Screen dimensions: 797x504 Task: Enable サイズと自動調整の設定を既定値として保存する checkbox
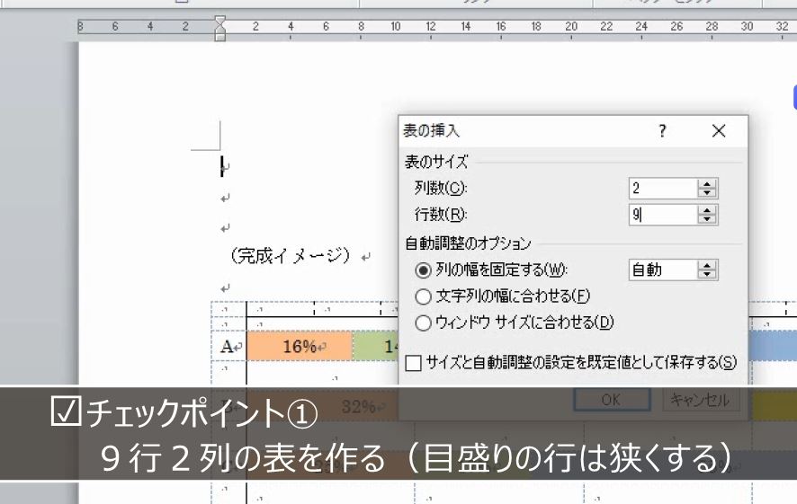point(413,363)
